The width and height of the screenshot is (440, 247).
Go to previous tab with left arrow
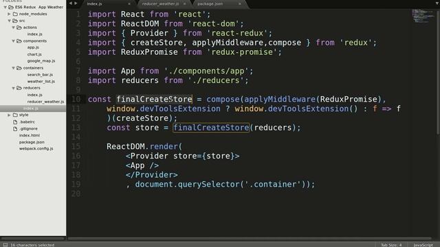click(x=71, y=3)
